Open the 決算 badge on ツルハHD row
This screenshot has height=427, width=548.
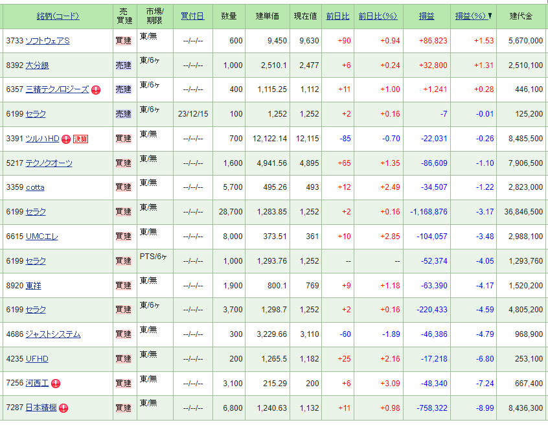(x=80, y=139)
